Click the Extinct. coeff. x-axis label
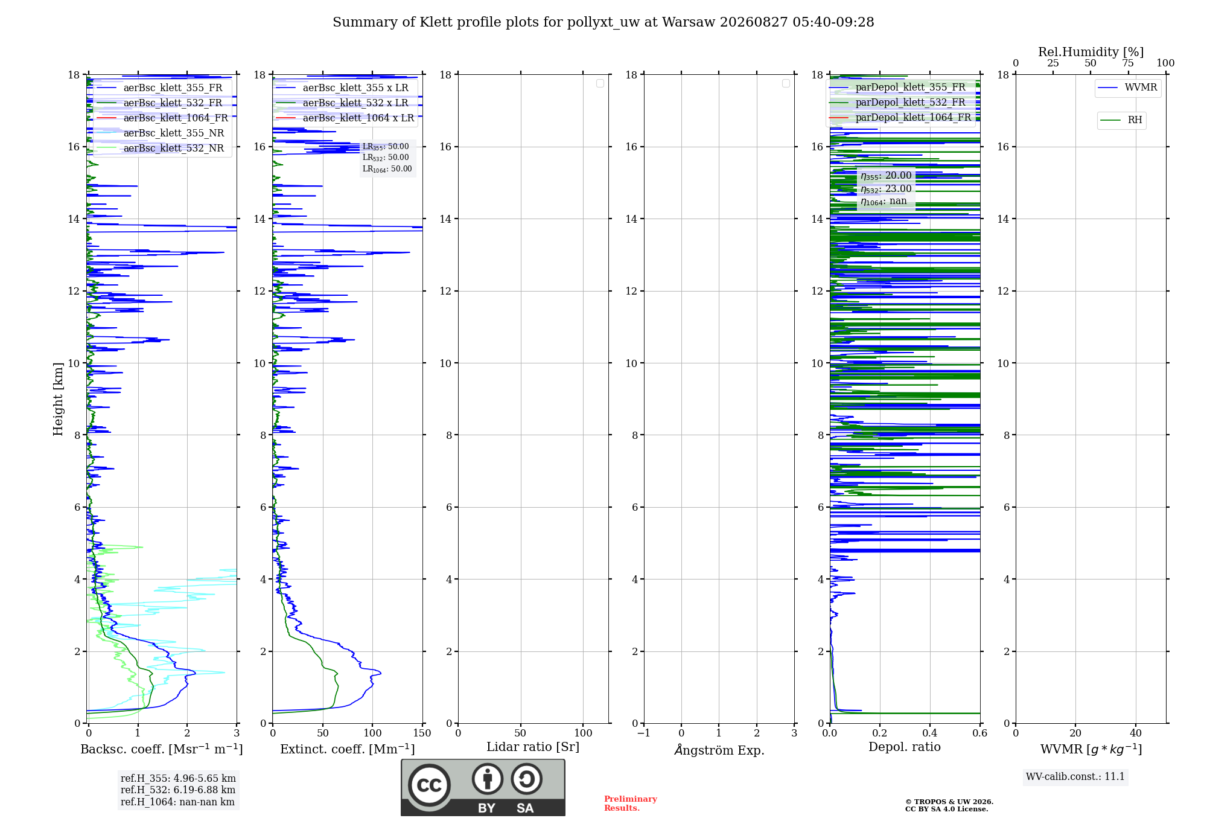Screen dimensions: 1207x821 (x=348, y=749)
